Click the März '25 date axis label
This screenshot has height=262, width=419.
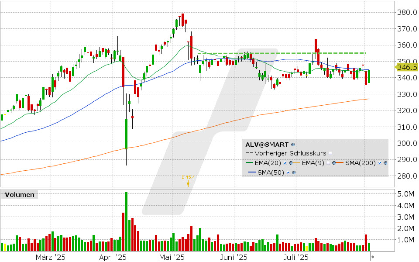point(51,257)
